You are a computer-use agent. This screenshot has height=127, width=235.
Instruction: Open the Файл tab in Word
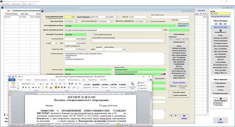12,80
